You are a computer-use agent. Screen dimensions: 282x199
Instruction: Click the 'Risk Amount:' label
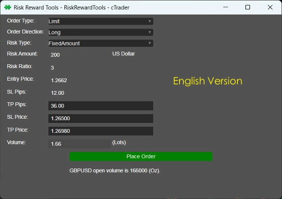(22, 54)
